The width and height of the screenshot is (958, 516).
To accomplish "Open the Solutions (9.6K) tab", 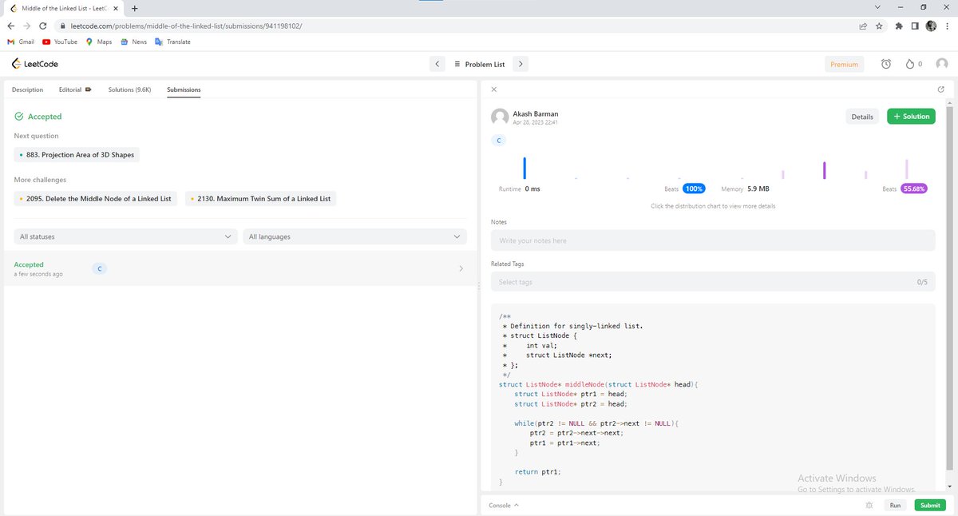I will [129, 89].
